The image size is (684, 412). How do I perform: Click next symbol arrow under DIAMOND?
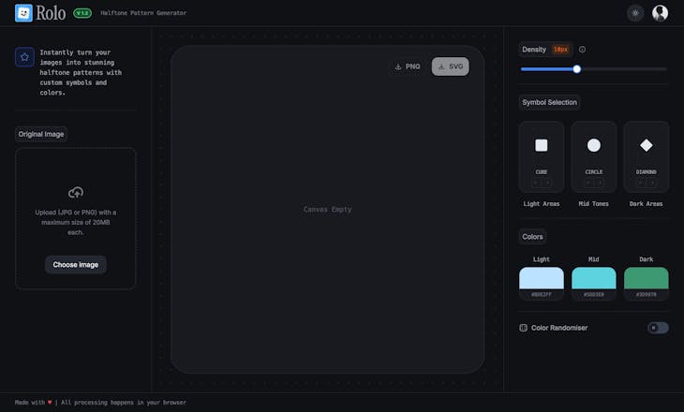[651, 184]
